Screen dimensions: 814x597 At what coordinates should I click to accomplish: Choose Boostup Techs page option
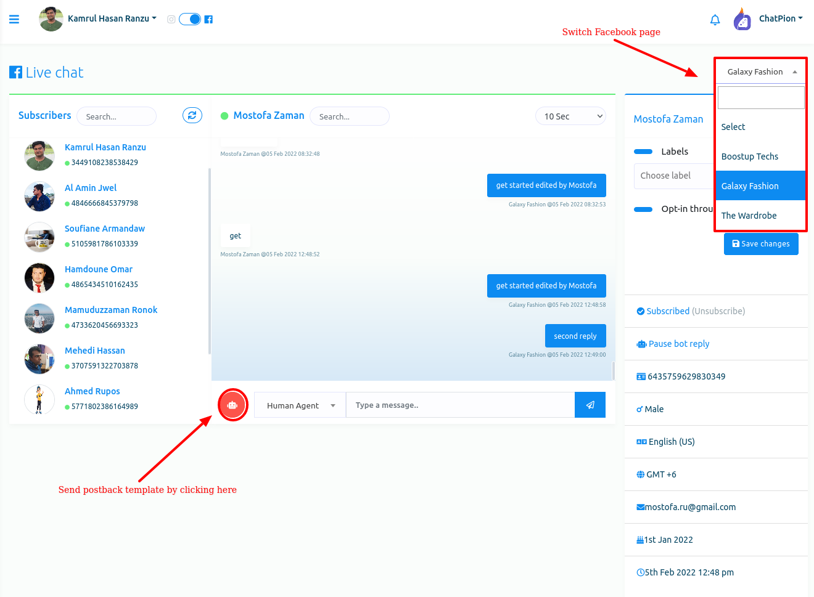(x=761, y=156)
